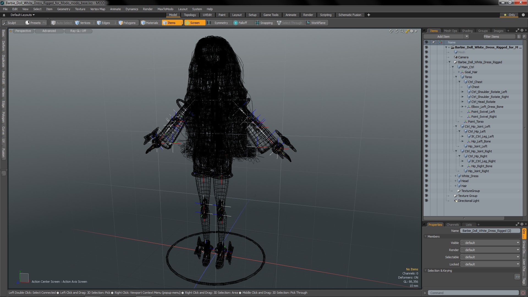Open the WorkPlane menu
528x297 pixels.
point(316,23)
